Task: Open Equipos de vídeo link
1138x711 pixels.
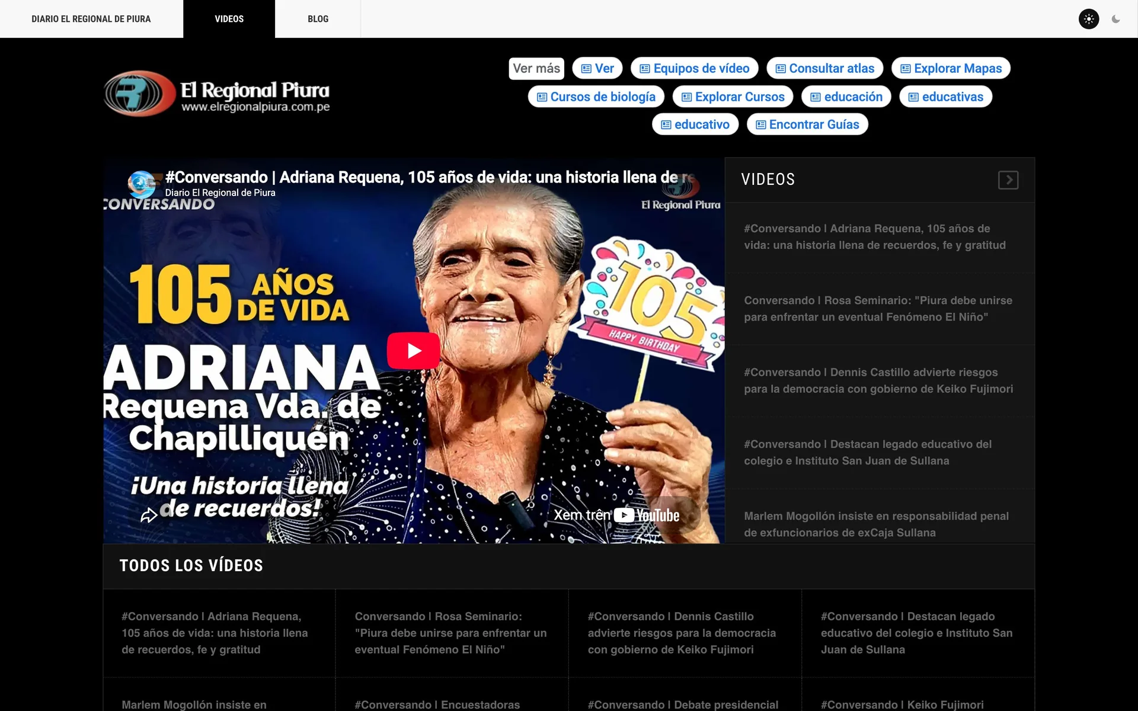Action: [x=695, y=68]
